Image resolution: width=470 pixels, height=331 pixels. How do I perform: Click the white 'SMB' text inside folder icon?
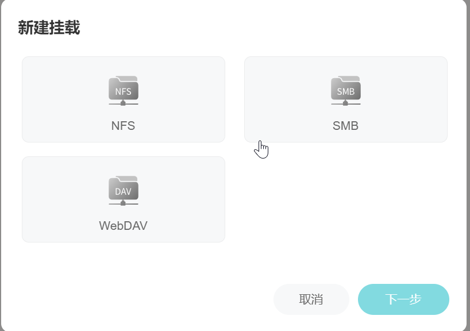coord(346,91)
